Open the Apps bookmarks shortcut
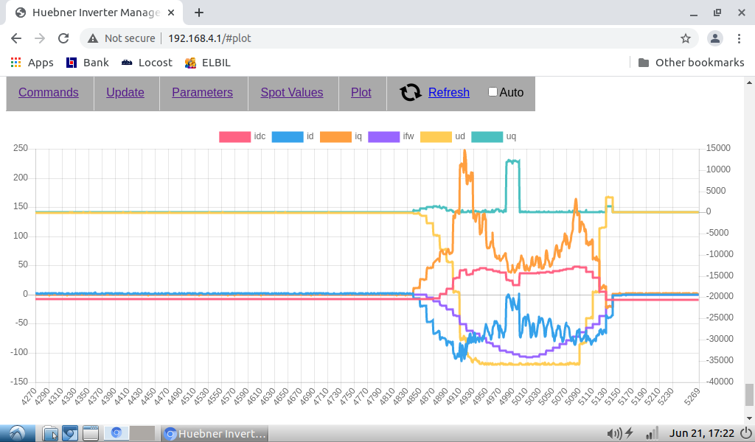This screenshot has height=442, width=755. 32,63
